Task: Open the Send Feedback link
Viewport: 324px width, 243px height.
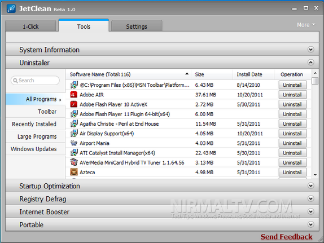Action: pyautogui.click(x=286, y=237)
